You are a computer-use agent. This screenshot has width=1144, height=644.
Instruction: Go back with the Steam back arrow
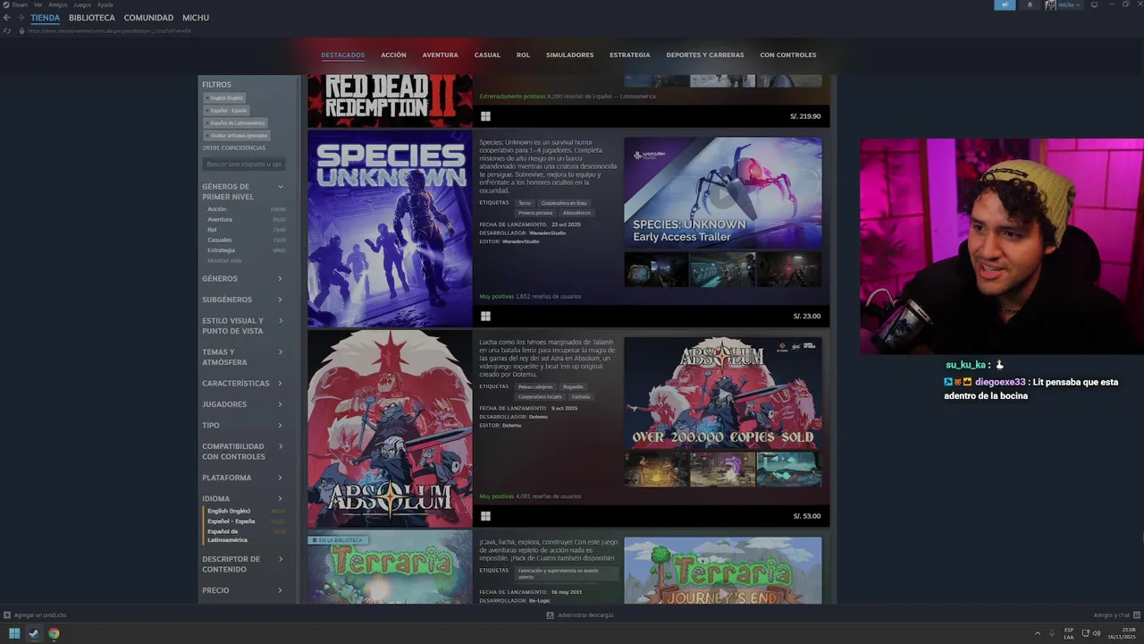click(7, 18)
